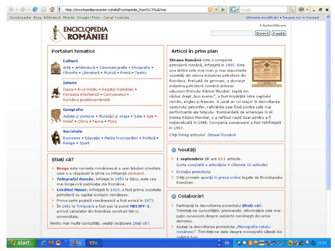Open the Enciclopedie menu item

[20, 18]
